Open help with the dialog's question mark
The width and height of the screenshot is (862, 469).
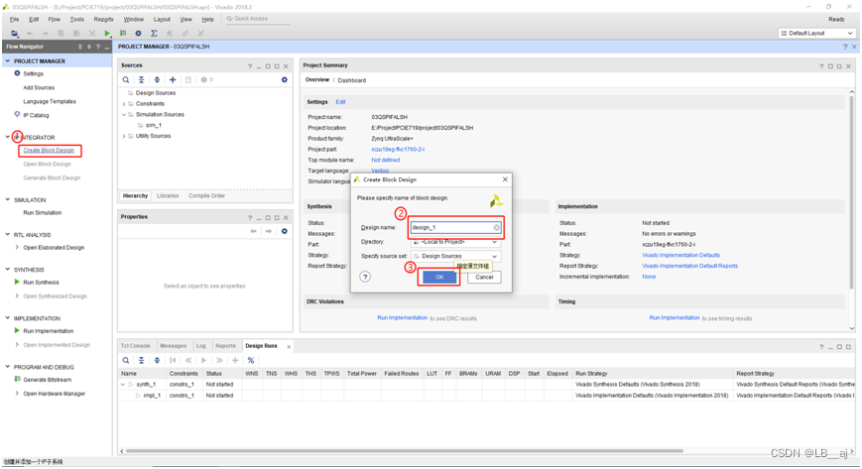[365, 277]
